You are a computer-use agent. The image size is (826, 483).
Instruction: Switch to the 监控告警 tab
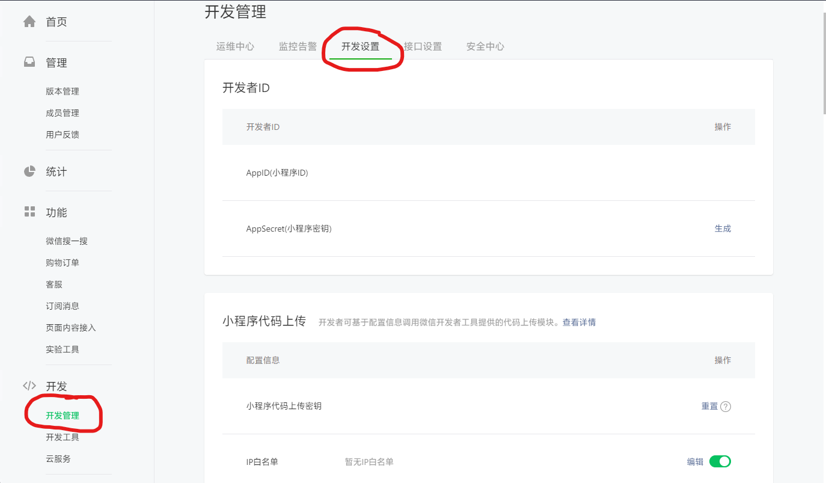(x=298, y=46)
